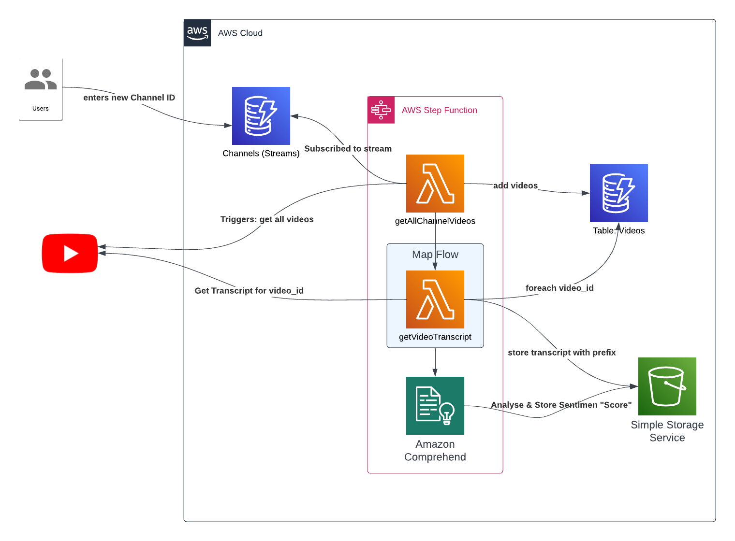The height and width of the screenshot is (541, 735).
Task: Select the 'Analyse & Store Sentimen Score' label
Action: point(561,405)
